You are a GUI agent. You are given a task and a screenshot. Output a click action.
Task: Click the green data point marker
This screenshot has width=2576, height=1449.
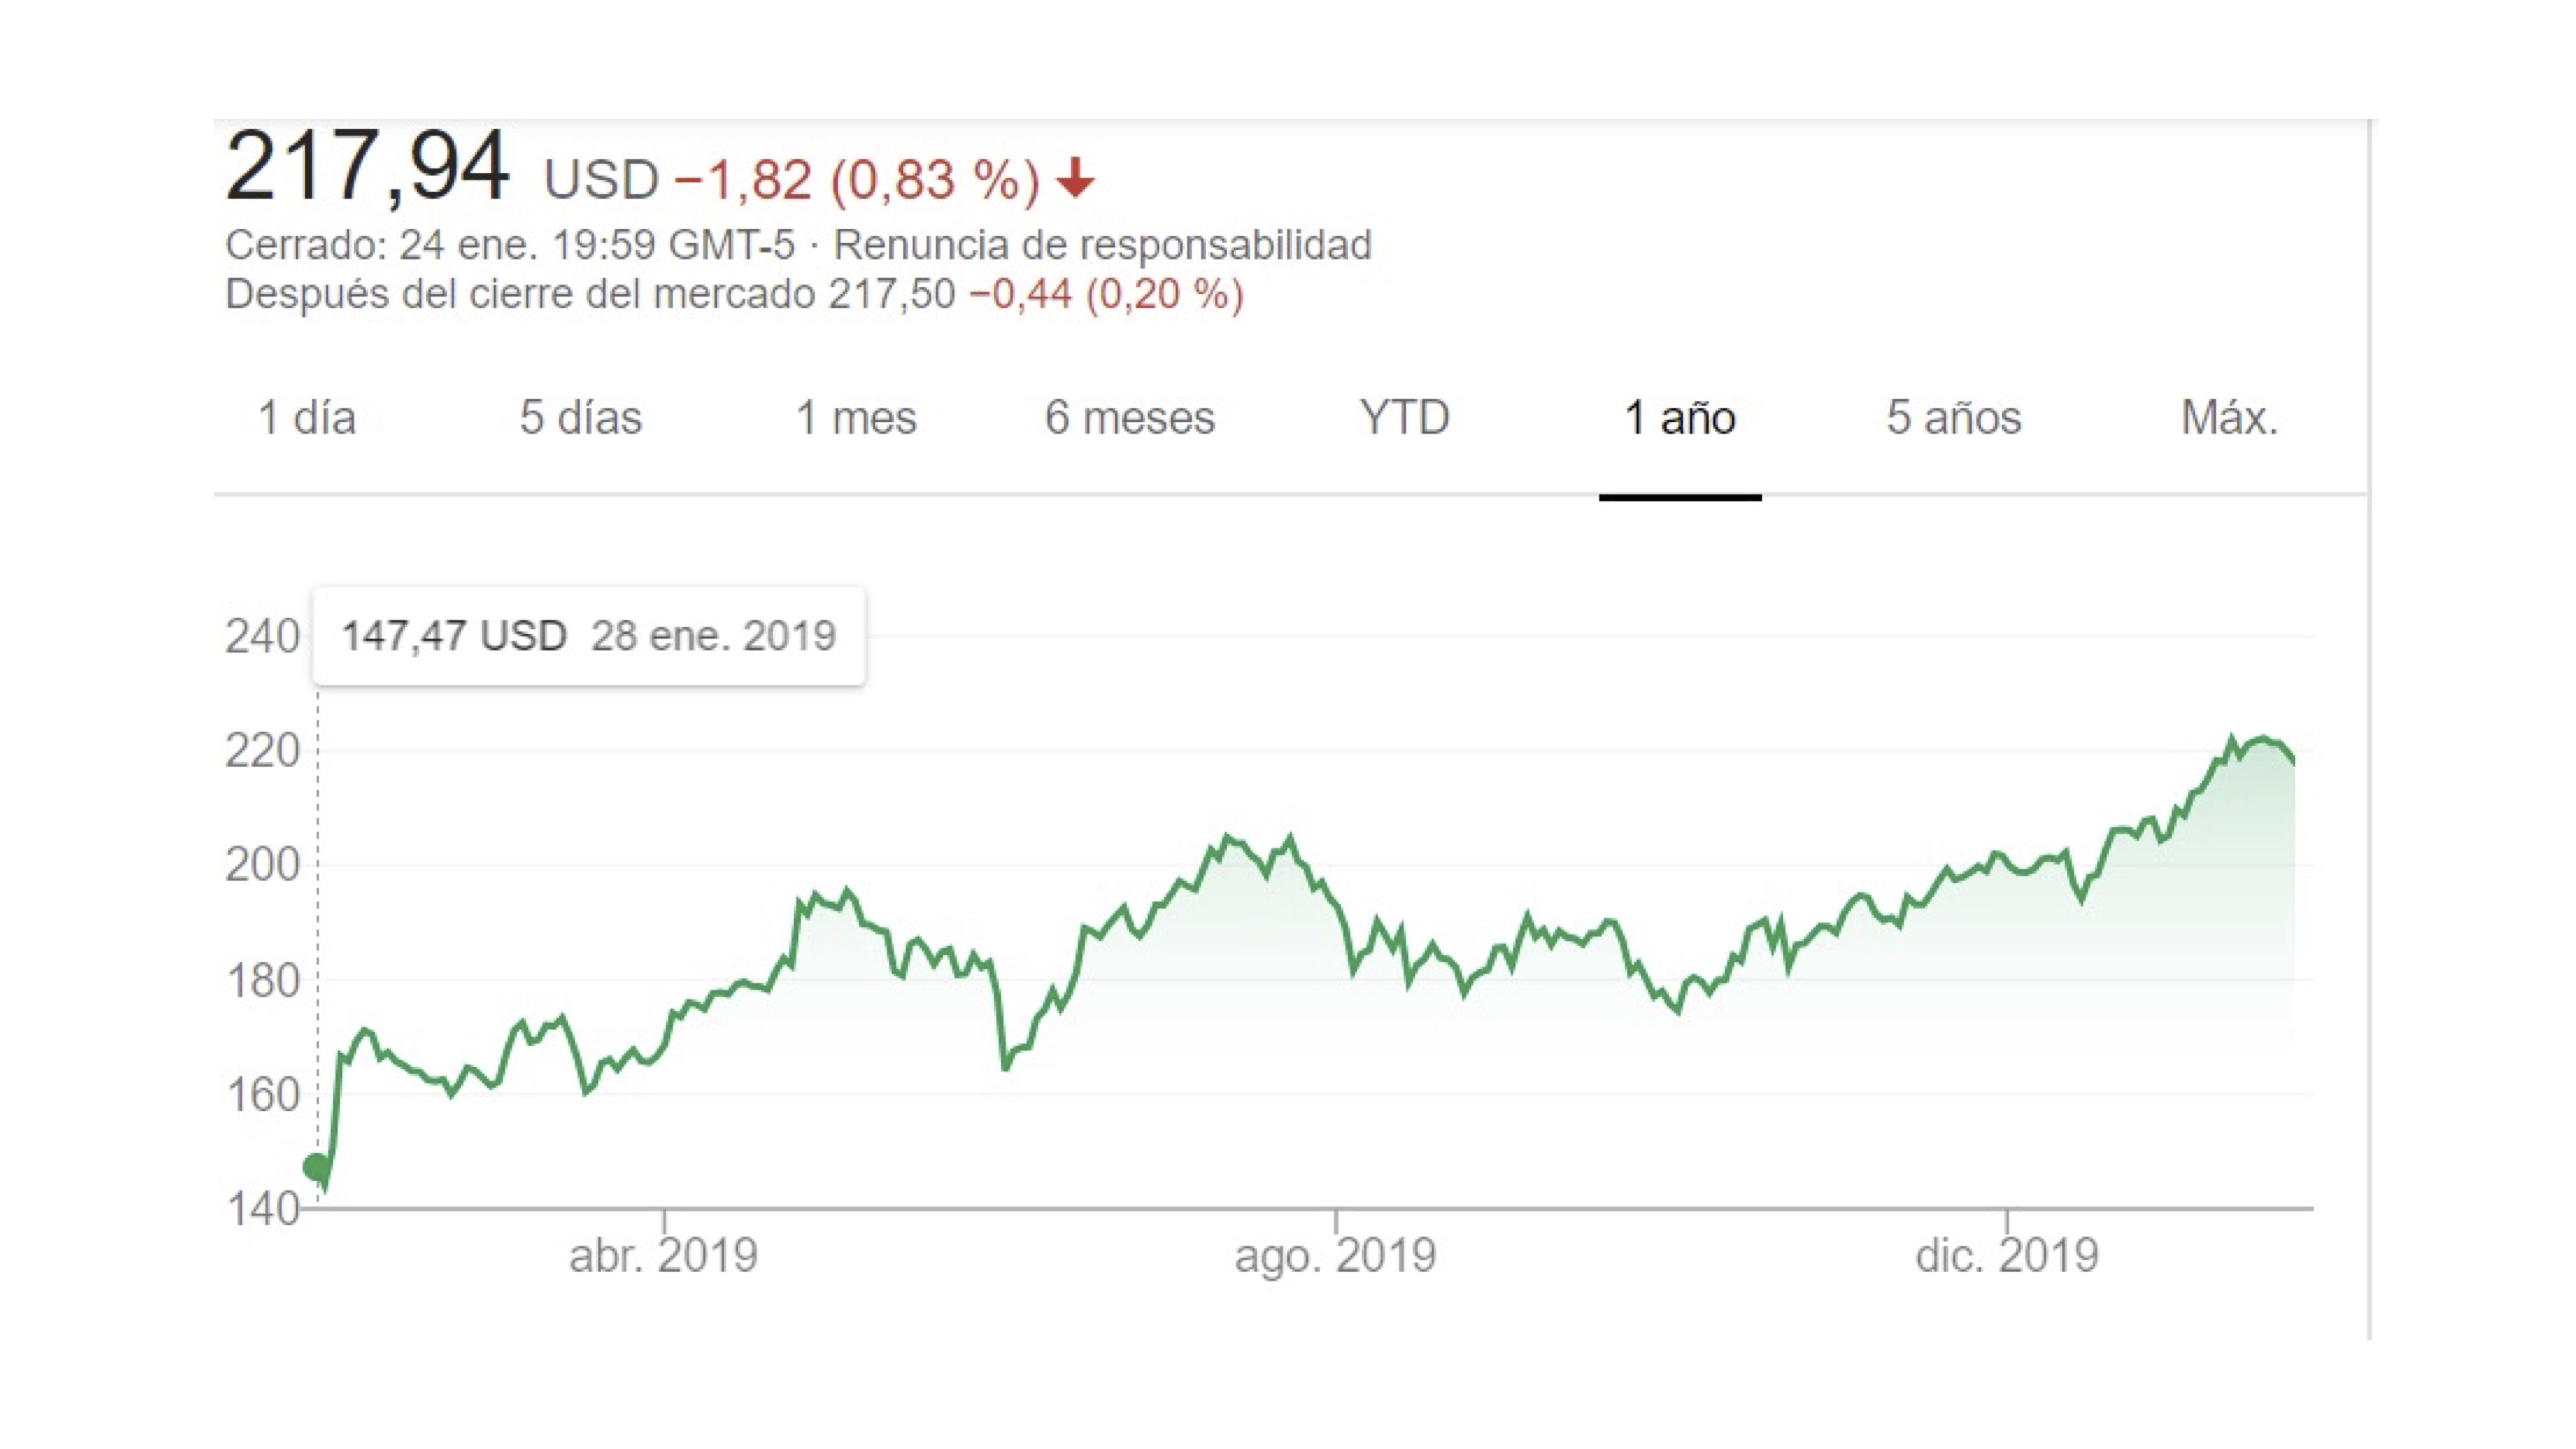tap(316, 1166)
